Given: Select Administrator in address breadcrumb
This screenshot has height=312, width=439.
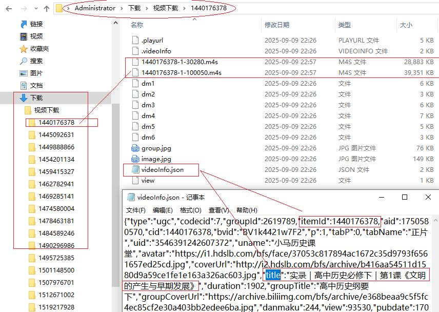Looking at the screenshot, I should pyautogui.click(x=95, y=8).
